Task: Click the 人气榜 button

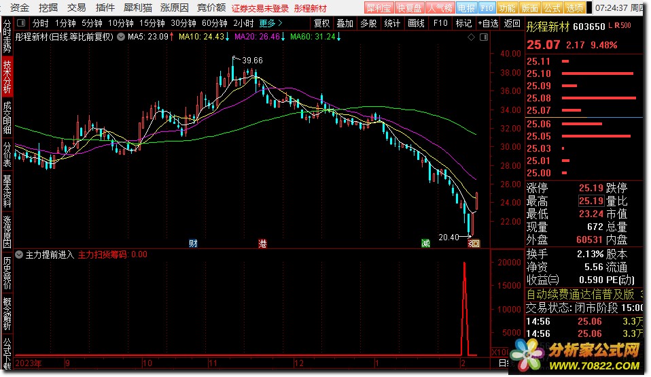Action: 440,8
